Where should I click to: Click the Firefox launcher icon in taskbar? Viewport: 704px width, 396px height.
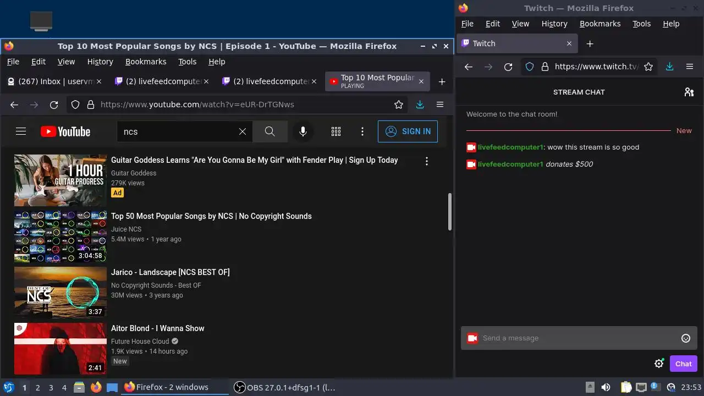[x=96, y=387]
